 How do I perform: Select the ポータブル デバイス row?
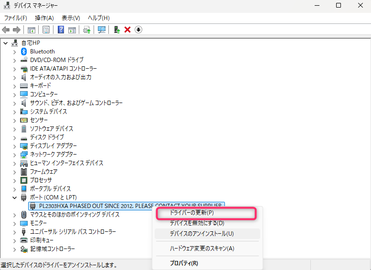coord(50,189)
